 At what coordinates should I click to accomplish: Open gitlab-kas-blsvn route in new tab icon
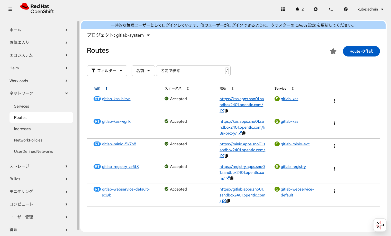222,110
